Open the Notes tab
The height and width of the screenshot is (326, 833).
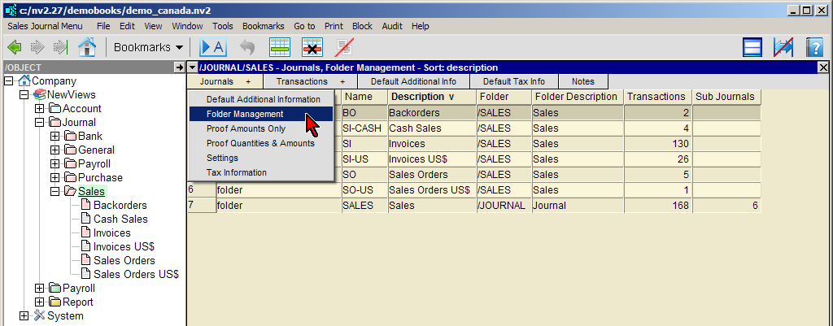coord(582,81)
